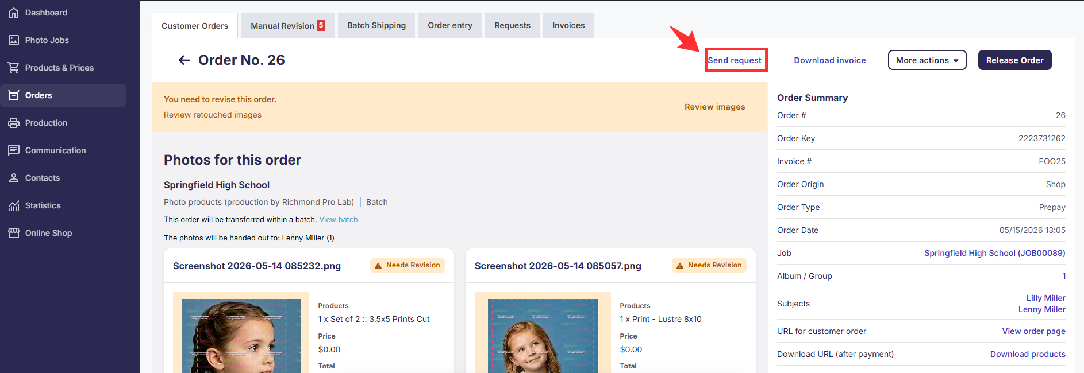Open Contacts in the sidebar
Viewport: 1084px width, 373px height.
tap(63, 178)
